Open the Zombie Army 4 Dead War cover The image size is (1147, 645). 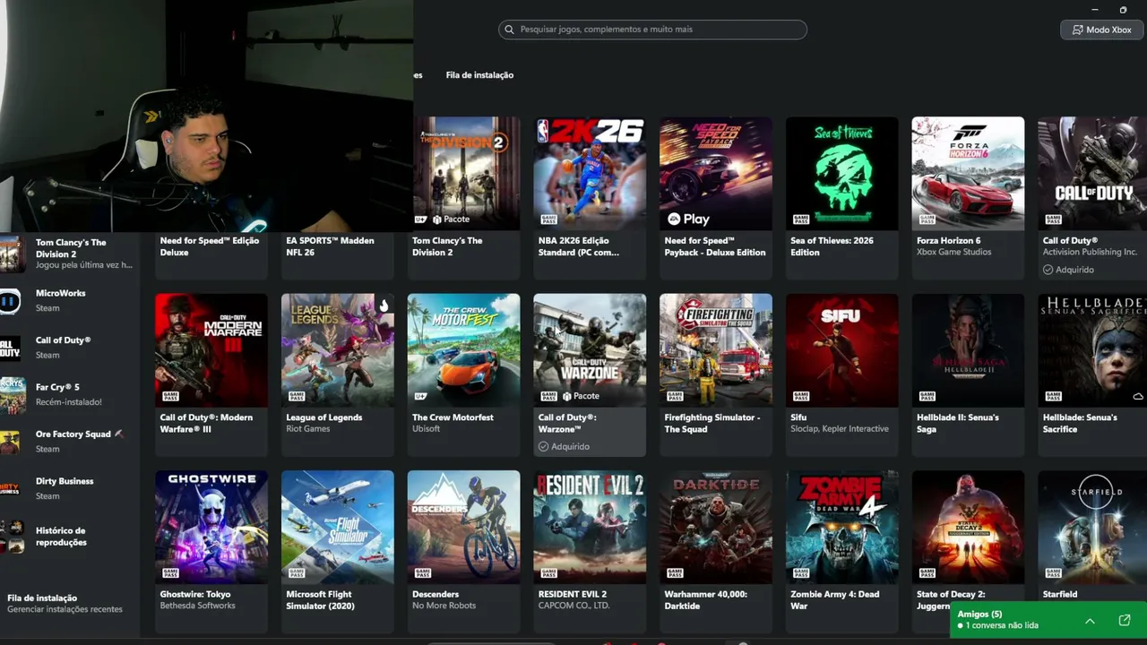click(841, 527)
